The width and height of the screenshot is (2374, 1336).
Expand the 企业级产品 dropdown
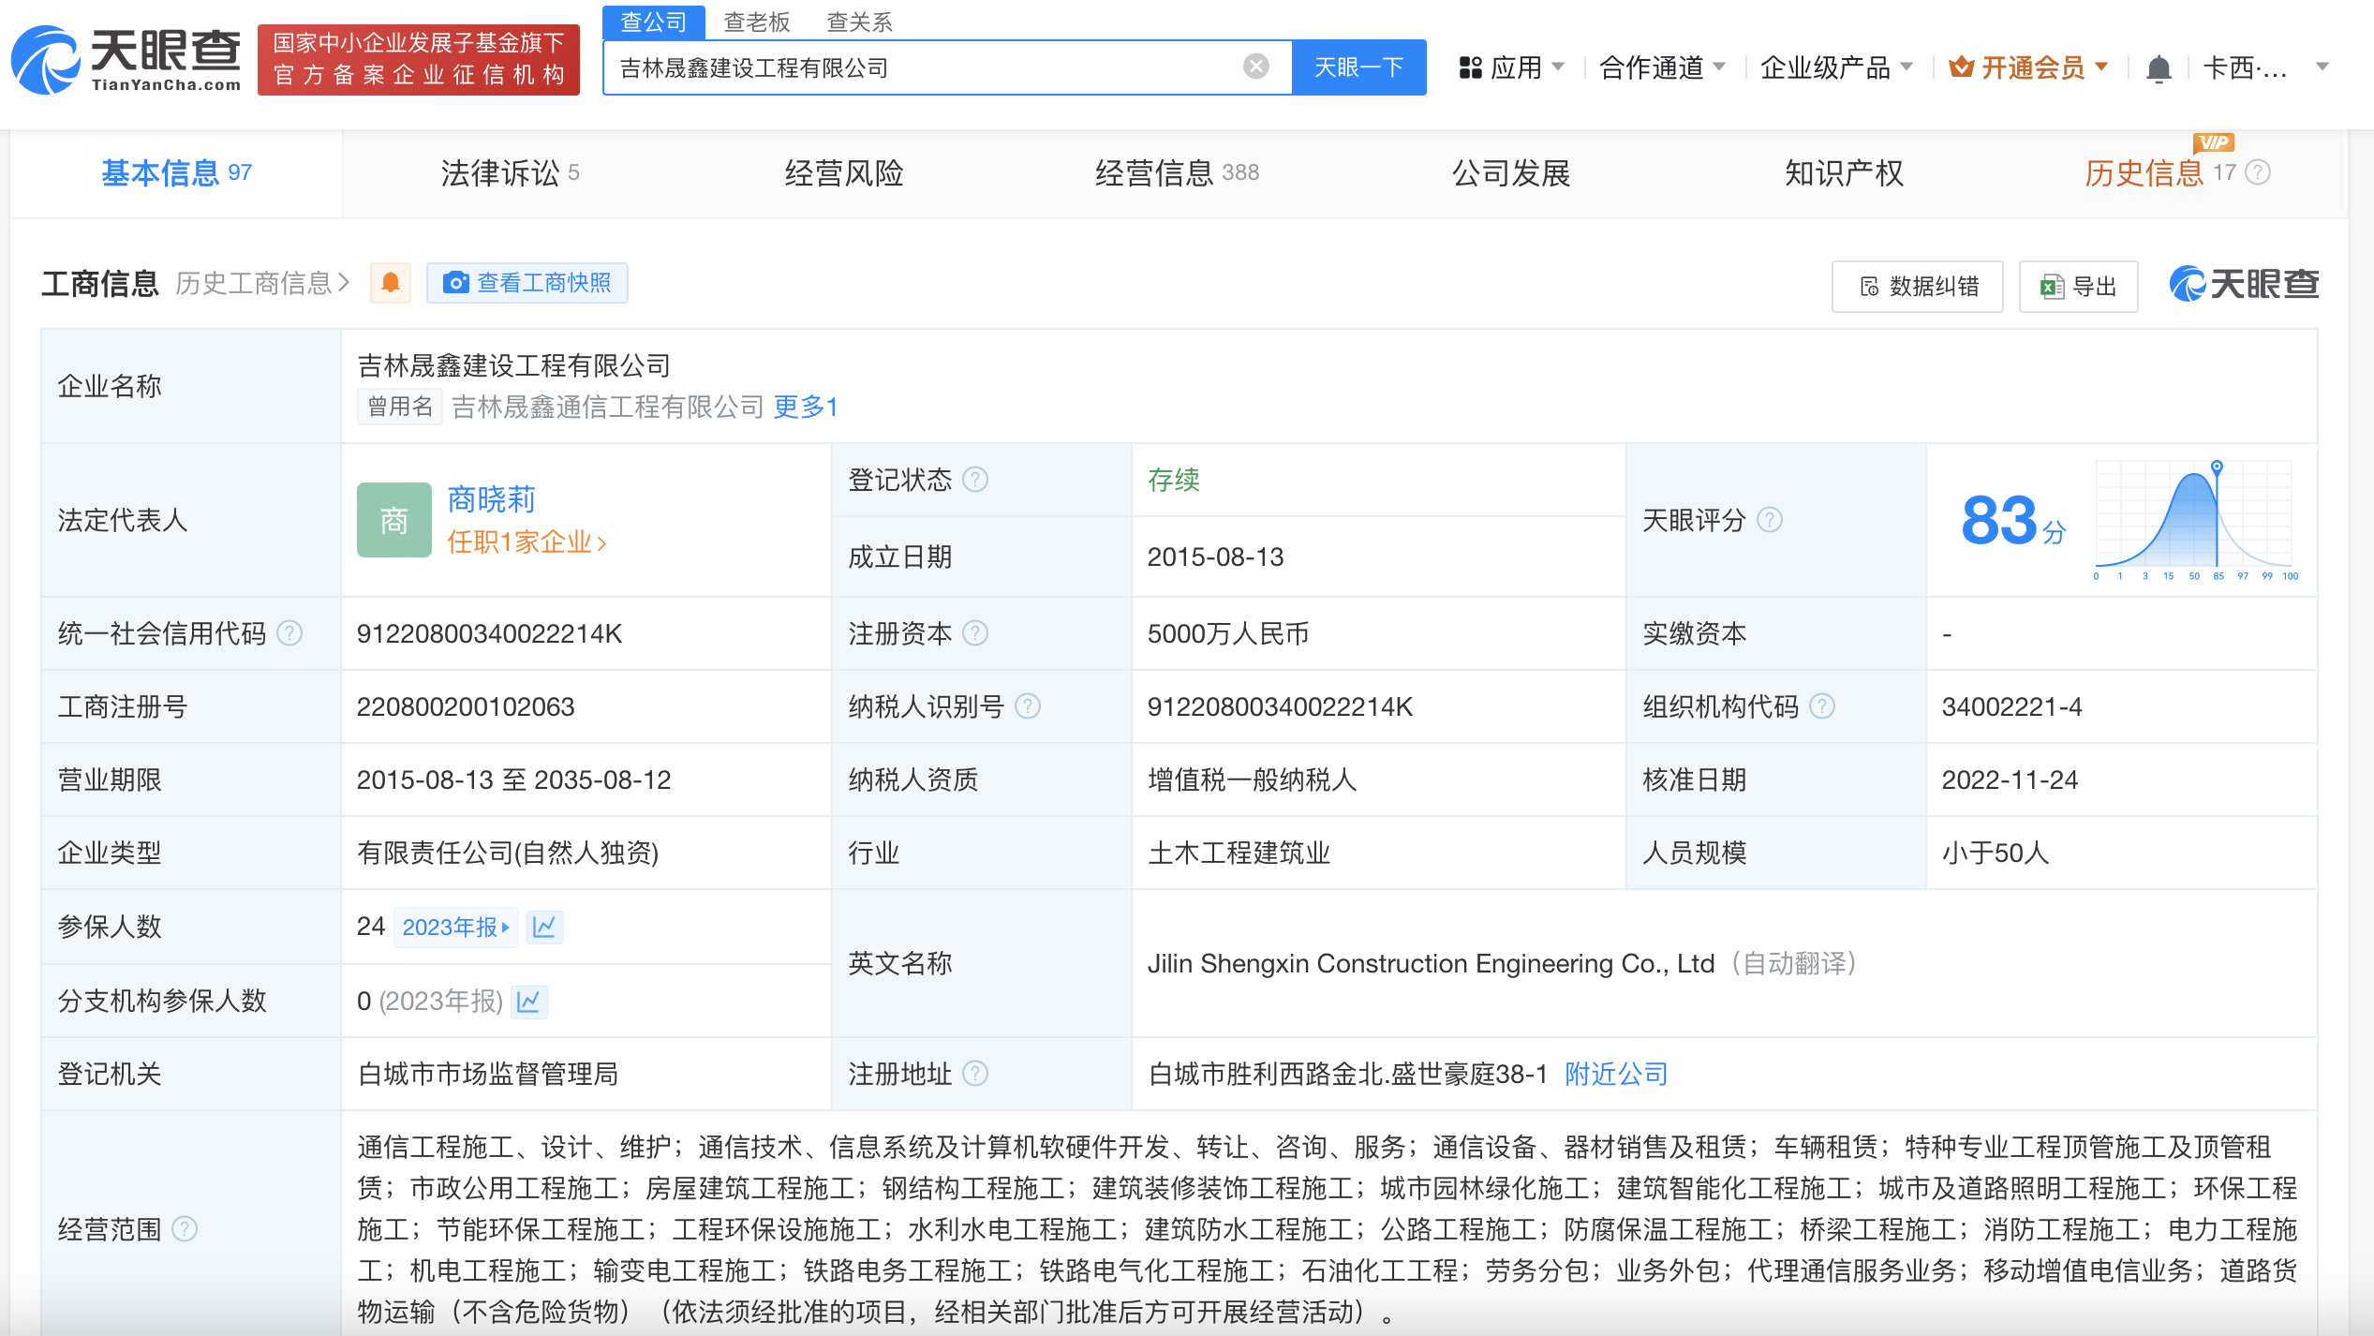1836,67
